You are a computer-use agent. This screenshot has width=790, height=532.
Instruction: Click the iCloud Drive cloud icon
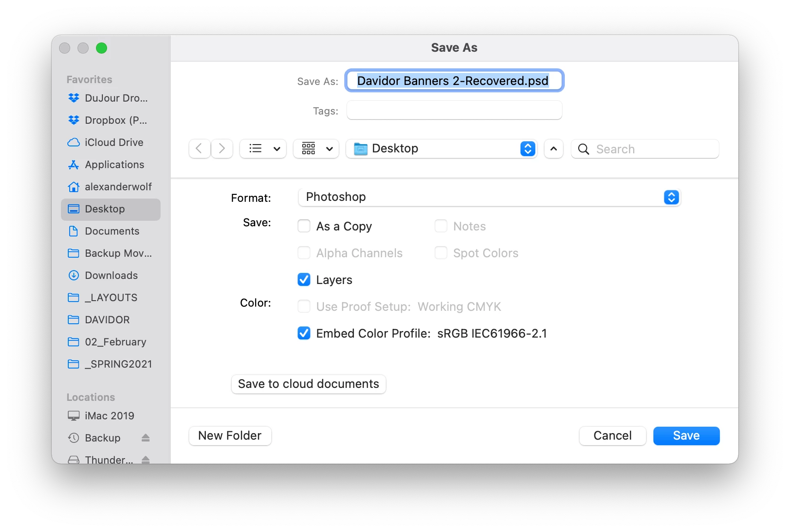(x=73, y=142)
